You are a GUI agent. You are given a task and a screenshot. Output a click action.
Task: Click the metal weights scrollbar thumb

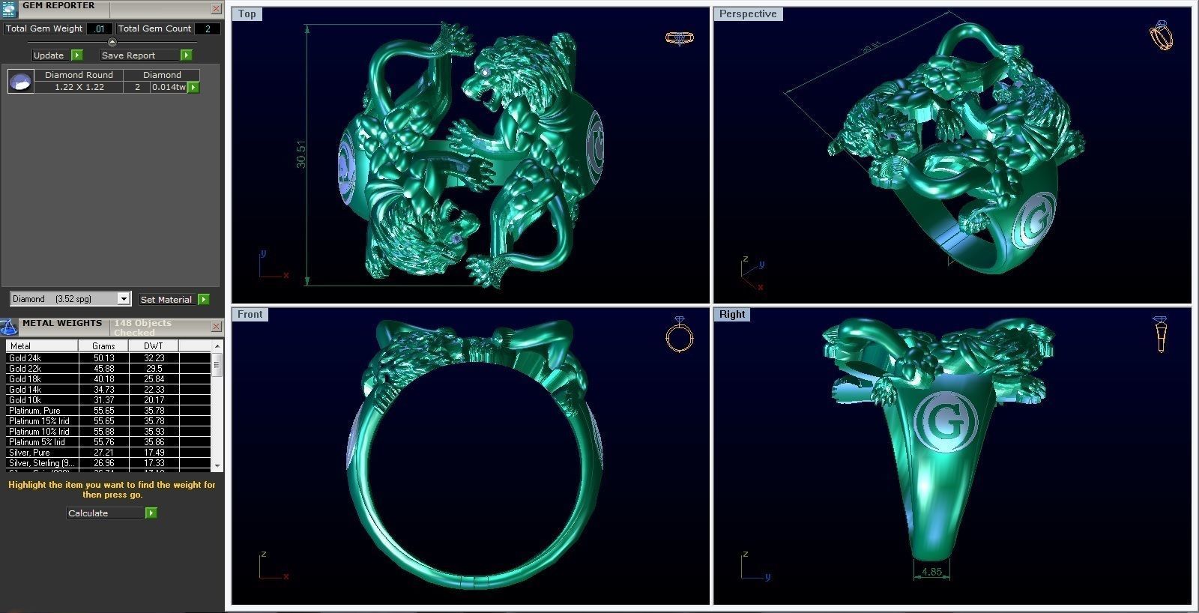click(x=217, y=366)
